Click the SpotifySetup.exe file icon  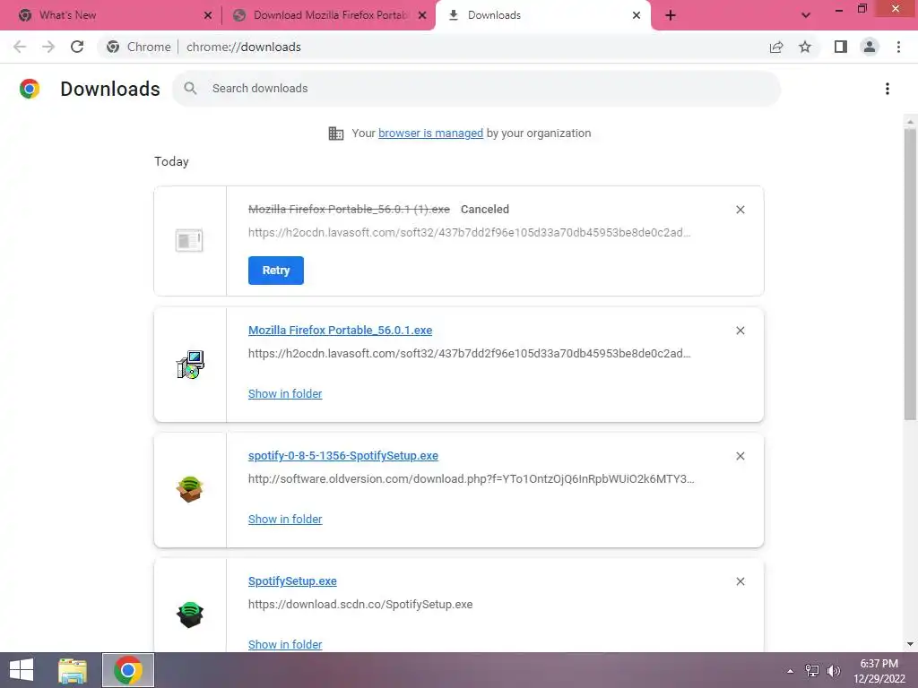[x=190, y=615]
